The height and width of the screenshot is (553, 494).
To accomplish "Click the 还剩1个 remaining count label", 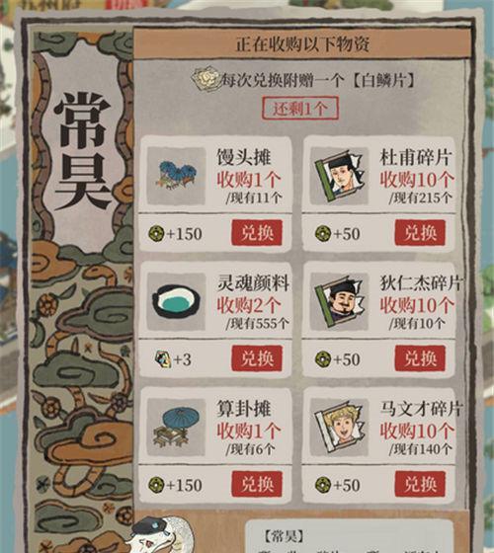I will click(x=300, y=109).
